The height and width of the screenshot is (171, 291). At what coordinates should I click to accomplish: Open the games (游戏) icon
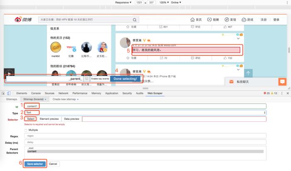pos(244,19)
